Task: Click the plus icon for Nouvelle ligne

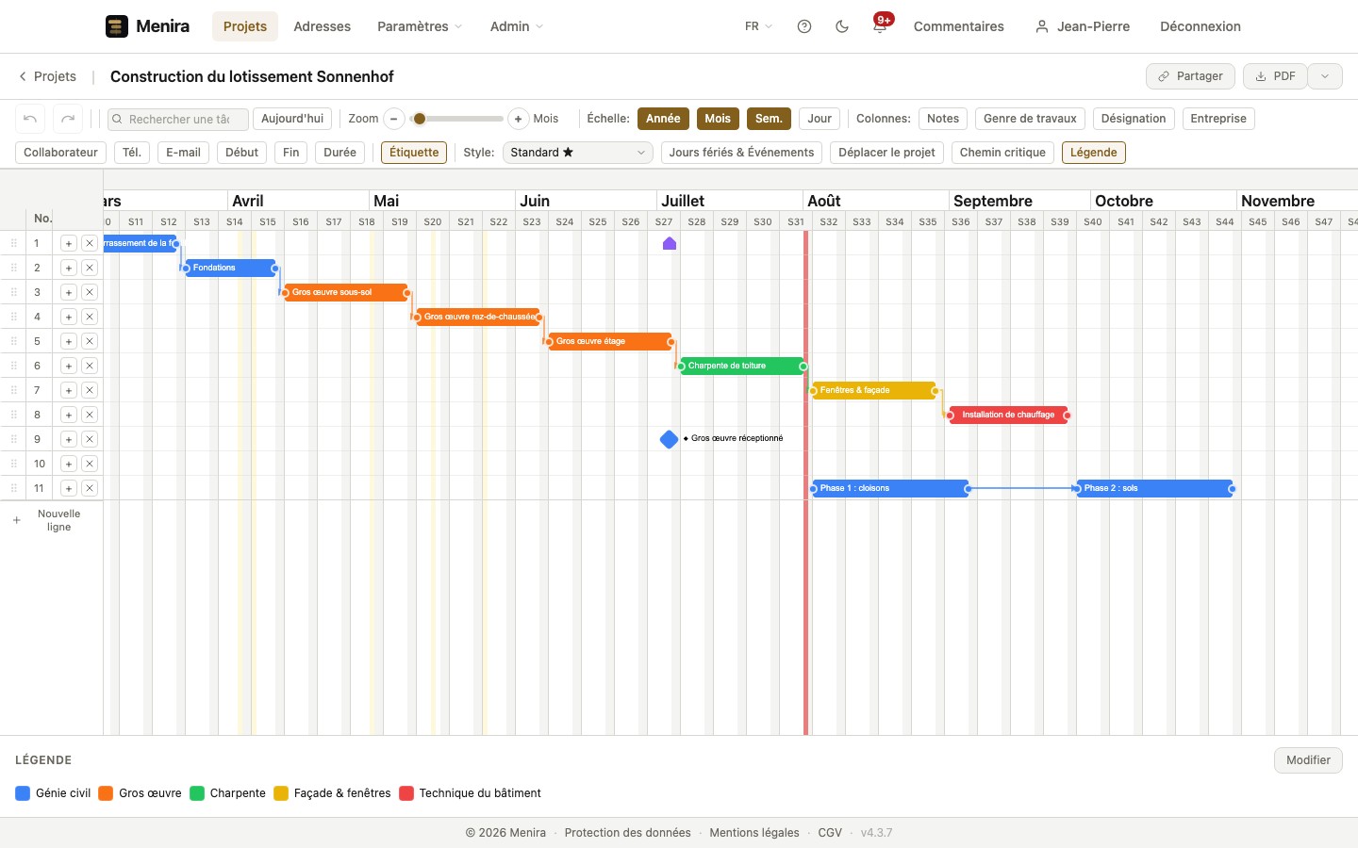Action: click(x=16, y=520)
